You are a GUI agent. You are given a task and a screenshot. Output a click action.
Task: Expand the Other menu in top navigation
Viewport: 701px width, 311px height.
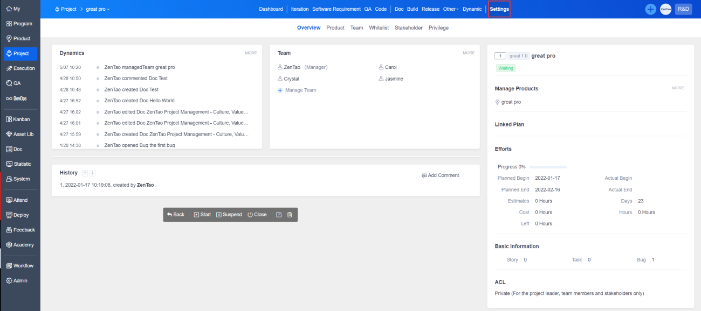tap(450, 9)
